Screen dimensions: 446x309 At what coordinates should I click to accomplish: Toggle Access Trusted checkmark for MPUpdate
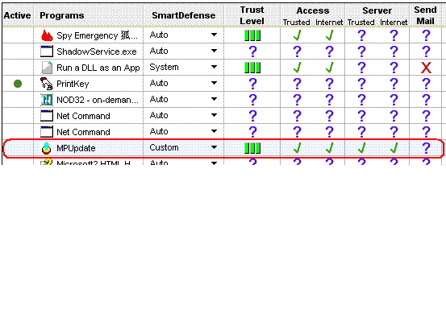click(298, 148)
